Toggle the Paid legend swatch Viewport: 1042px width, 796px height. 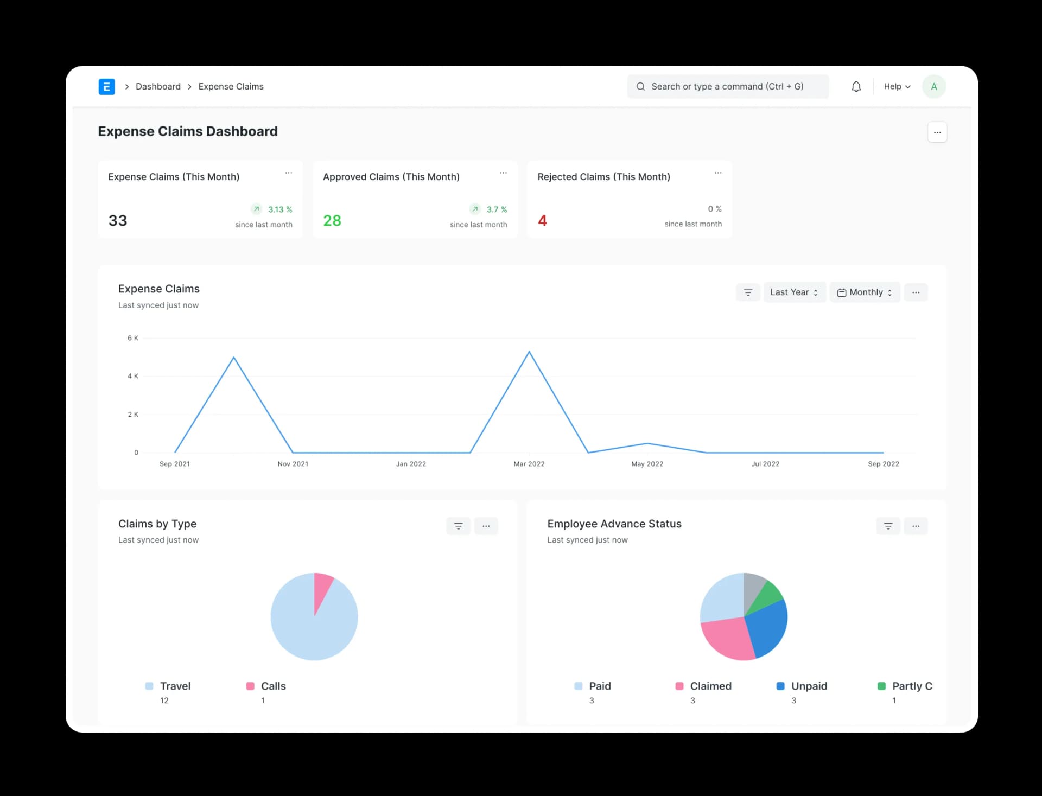578,686
